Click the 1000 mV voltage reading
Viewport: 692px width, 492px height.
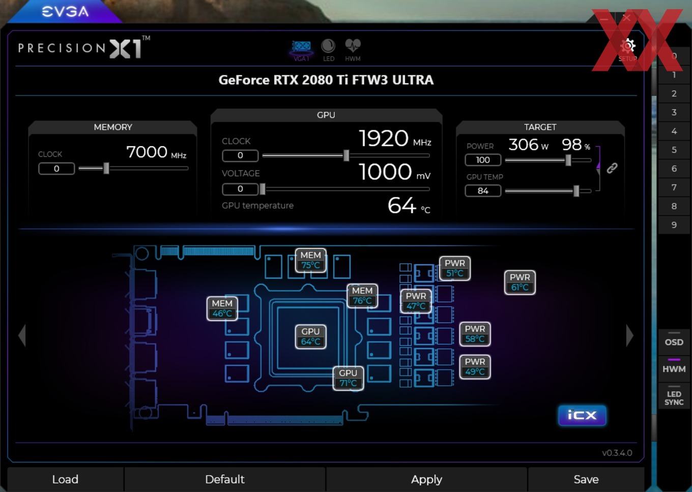click(395, 172)
